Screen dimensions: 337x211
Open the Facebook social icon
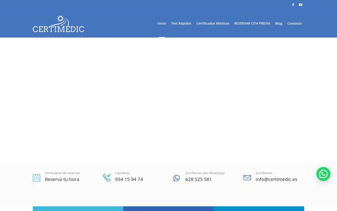[x=293, y=5]
